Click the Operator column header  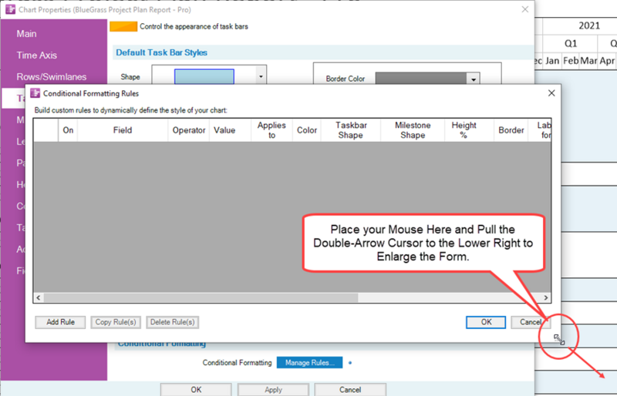[x=189, y=130]
